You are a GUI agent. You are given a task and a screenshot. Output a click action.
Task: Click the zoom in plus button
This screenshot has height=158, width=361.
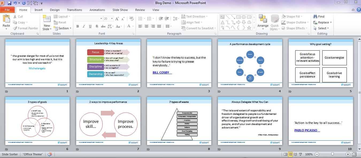[348, 154]
